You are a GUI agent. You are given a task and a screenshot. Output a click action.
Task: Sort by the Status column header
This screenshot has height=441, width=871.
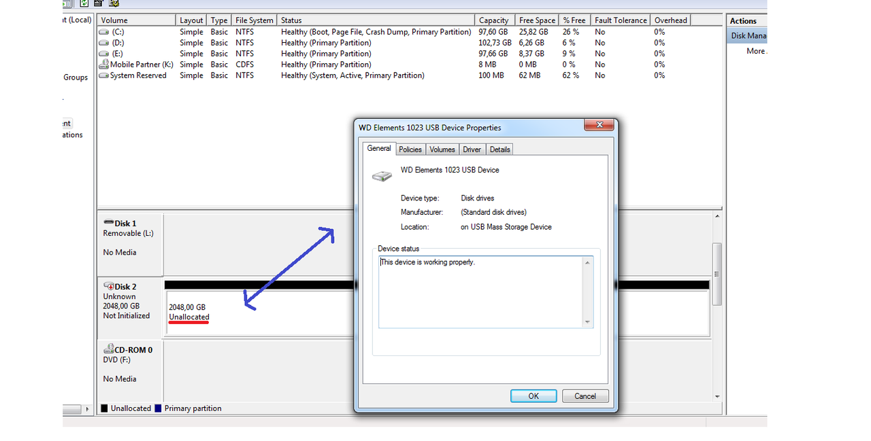[376, 20]
